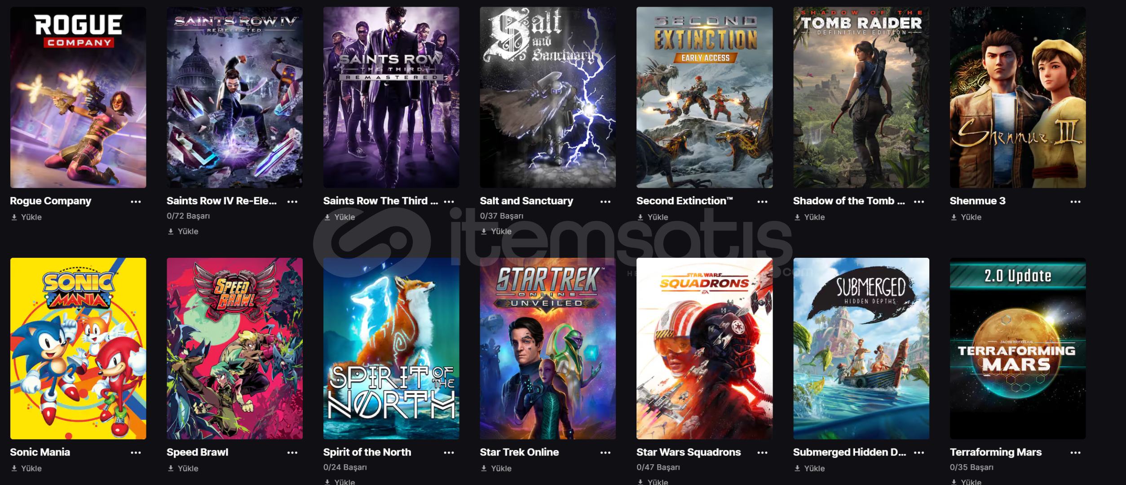Open the three-dot menu for Rogue Company
1126x485 pixels.
pos(136,202)
